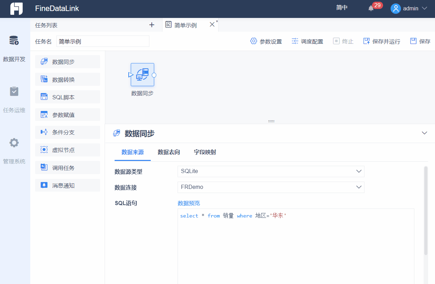This screenshot has height=284, width=435.
Task: Click the 调用任务 node palette item
Action: coord(67,168)
